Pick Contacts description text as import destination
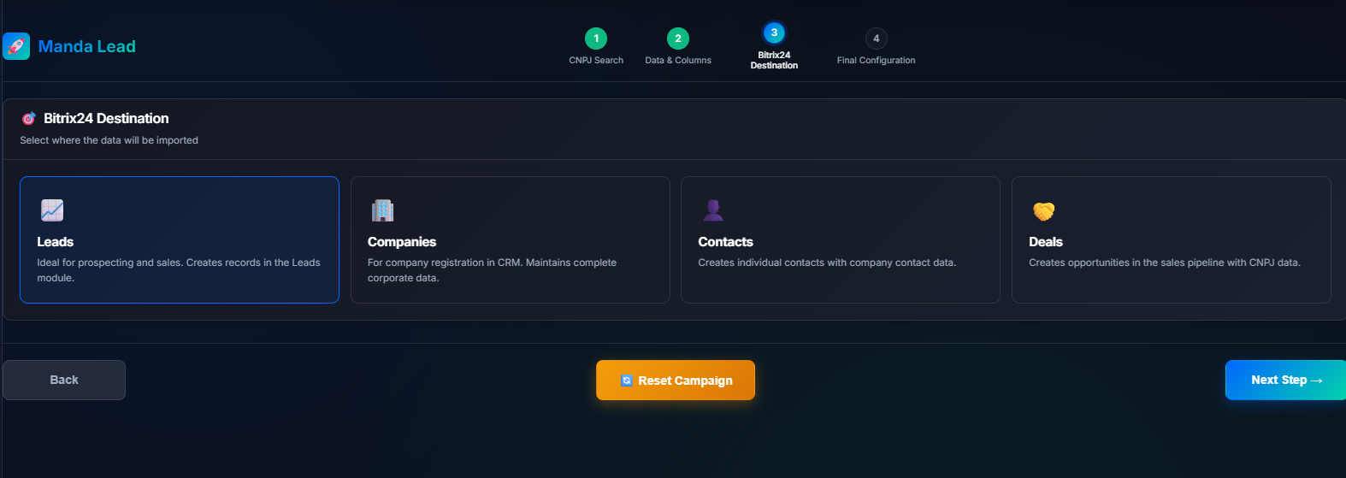Screen dimensions: 1346x478 point(826,263)
